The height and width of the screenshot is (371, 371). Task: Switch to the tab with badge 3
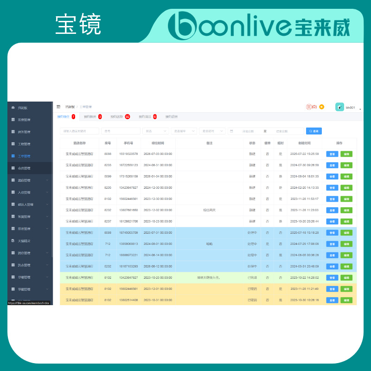(92, 117)
